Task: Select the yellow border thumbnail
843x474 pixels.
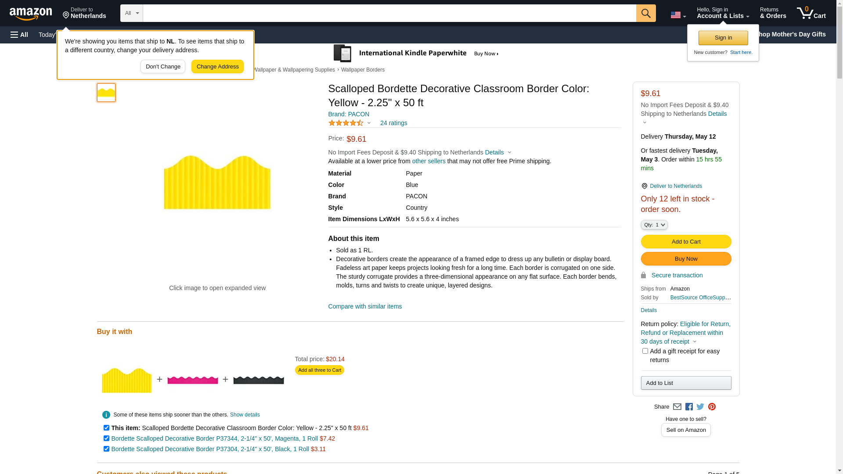Action: pos(106,93)
